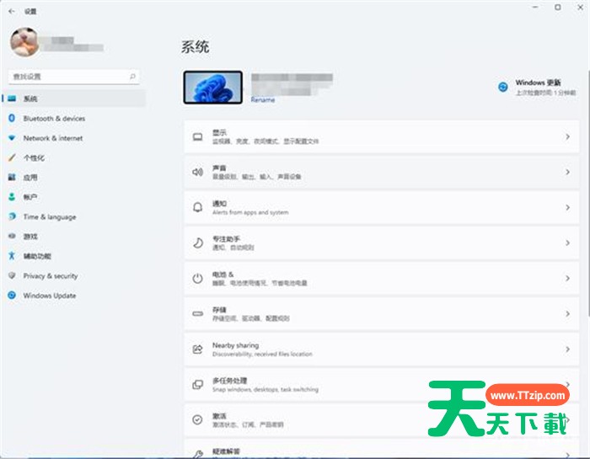This screenshot has height=459, width=590.
Task: Focus the settings search box
Action: pyautogui.click(x=74, y=77)
